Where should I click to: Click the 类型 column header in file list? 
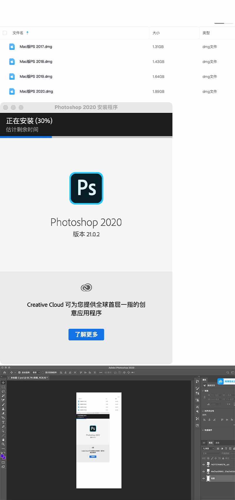(x=206, y=33)
